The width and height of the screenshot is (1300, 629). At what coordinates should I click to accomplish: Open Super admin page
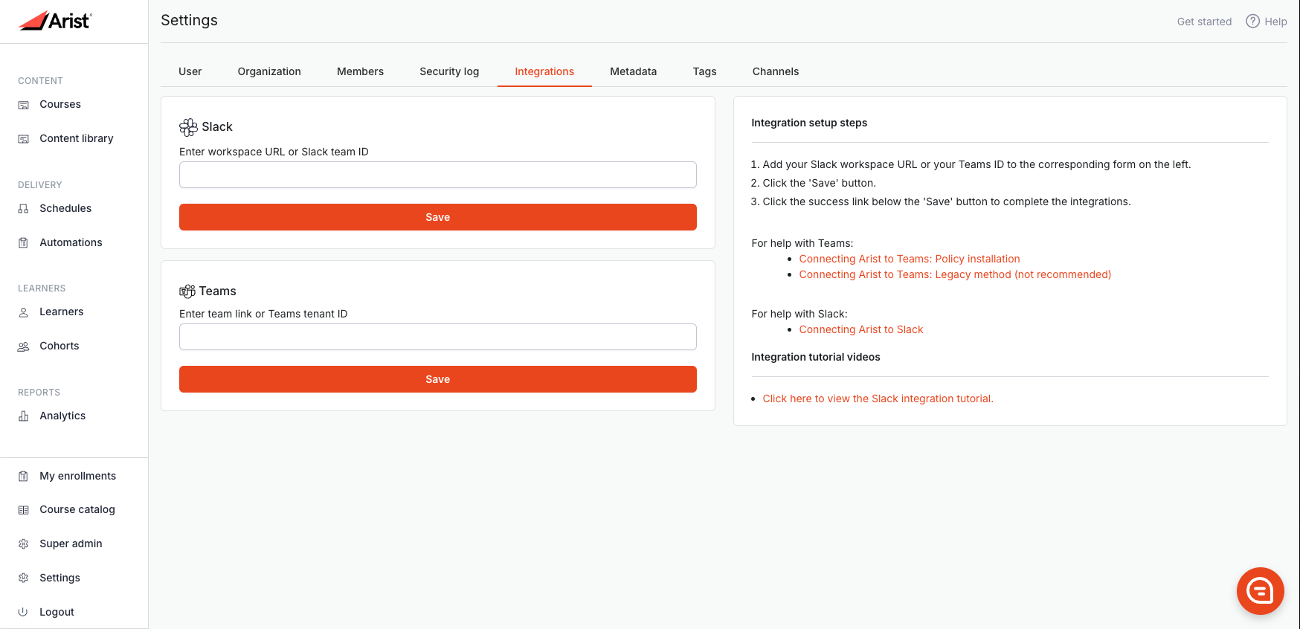[x=71, y=543]
